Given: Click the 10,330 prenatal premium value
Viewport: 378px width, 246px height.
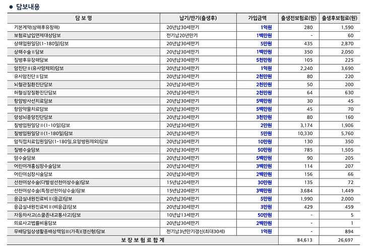Looking at the screenshot, I should [305, 134].
